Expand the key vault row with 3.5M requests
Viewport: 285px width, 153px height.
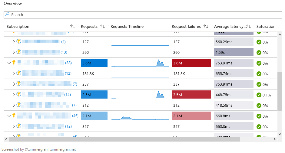[x=14, y=95]
